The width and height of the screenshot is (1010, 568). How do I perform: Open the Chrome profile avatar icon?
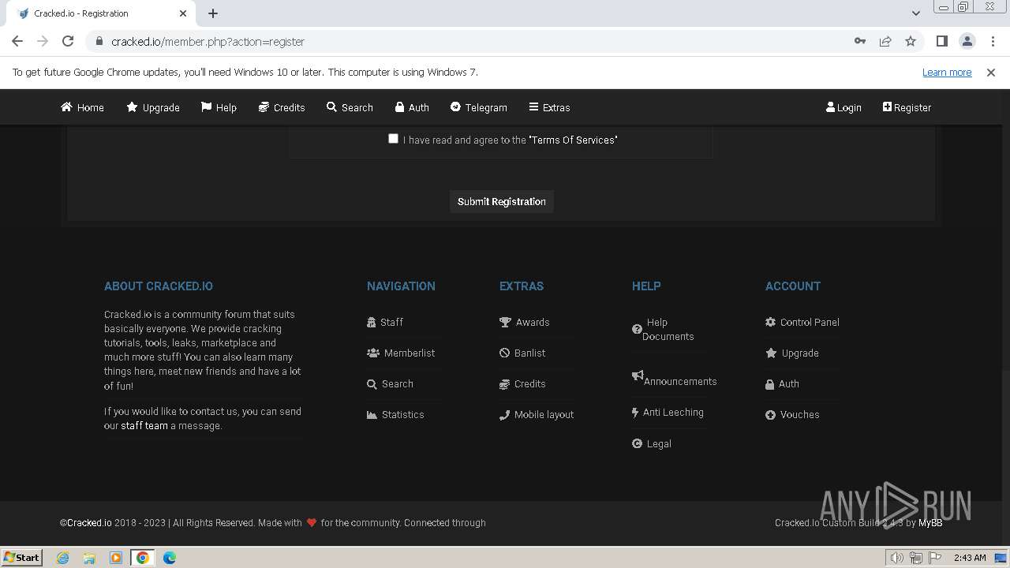967,41
